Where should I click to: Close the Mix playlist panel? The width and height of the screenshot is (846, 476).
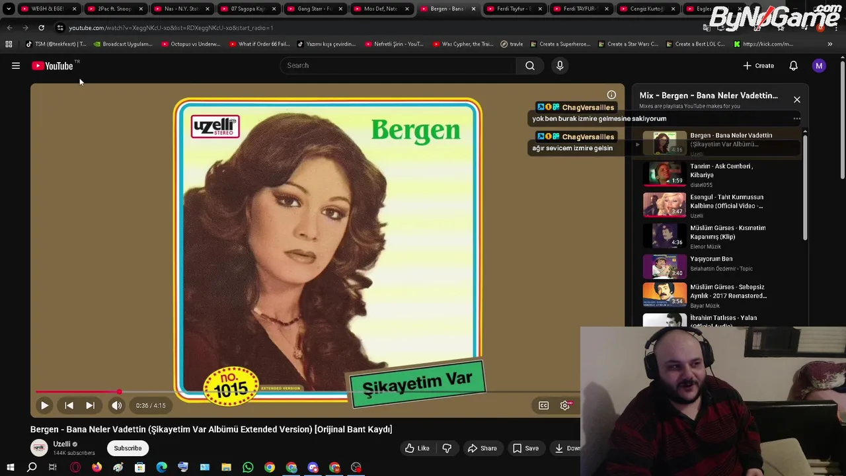[x=796, y=100]
